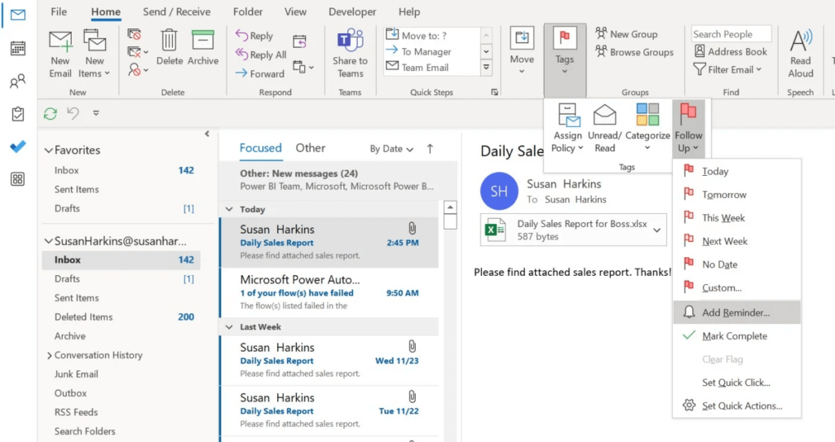Open Share to Teams

[x=350, y=42]
